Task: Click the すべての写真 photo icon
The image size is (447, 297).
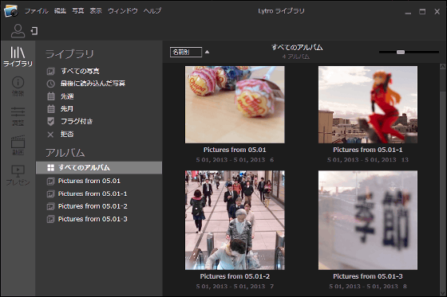Action: [x=50, y=71]
